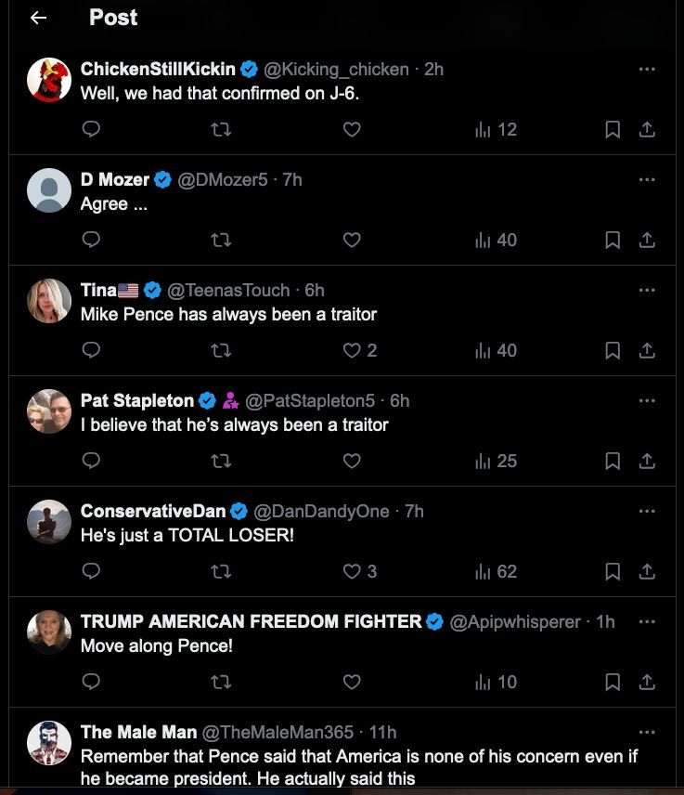Repost D Mozer's "Agree ..." post
This screenshot has height=795, width=684.
pyautogui.click(x=221, y=241)
